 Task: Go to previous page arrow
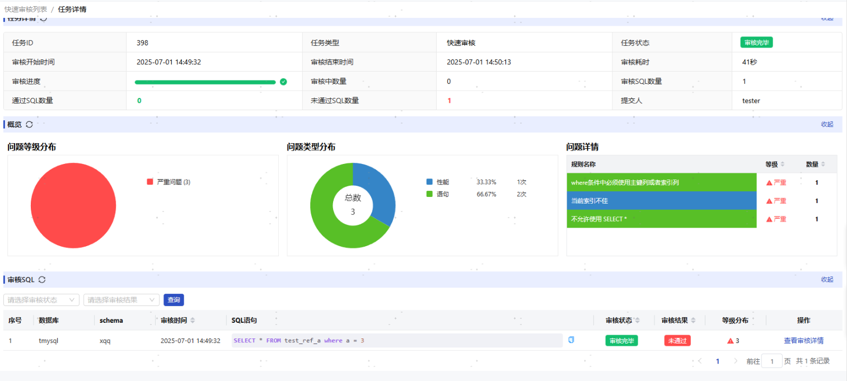(x=700, y=361)
